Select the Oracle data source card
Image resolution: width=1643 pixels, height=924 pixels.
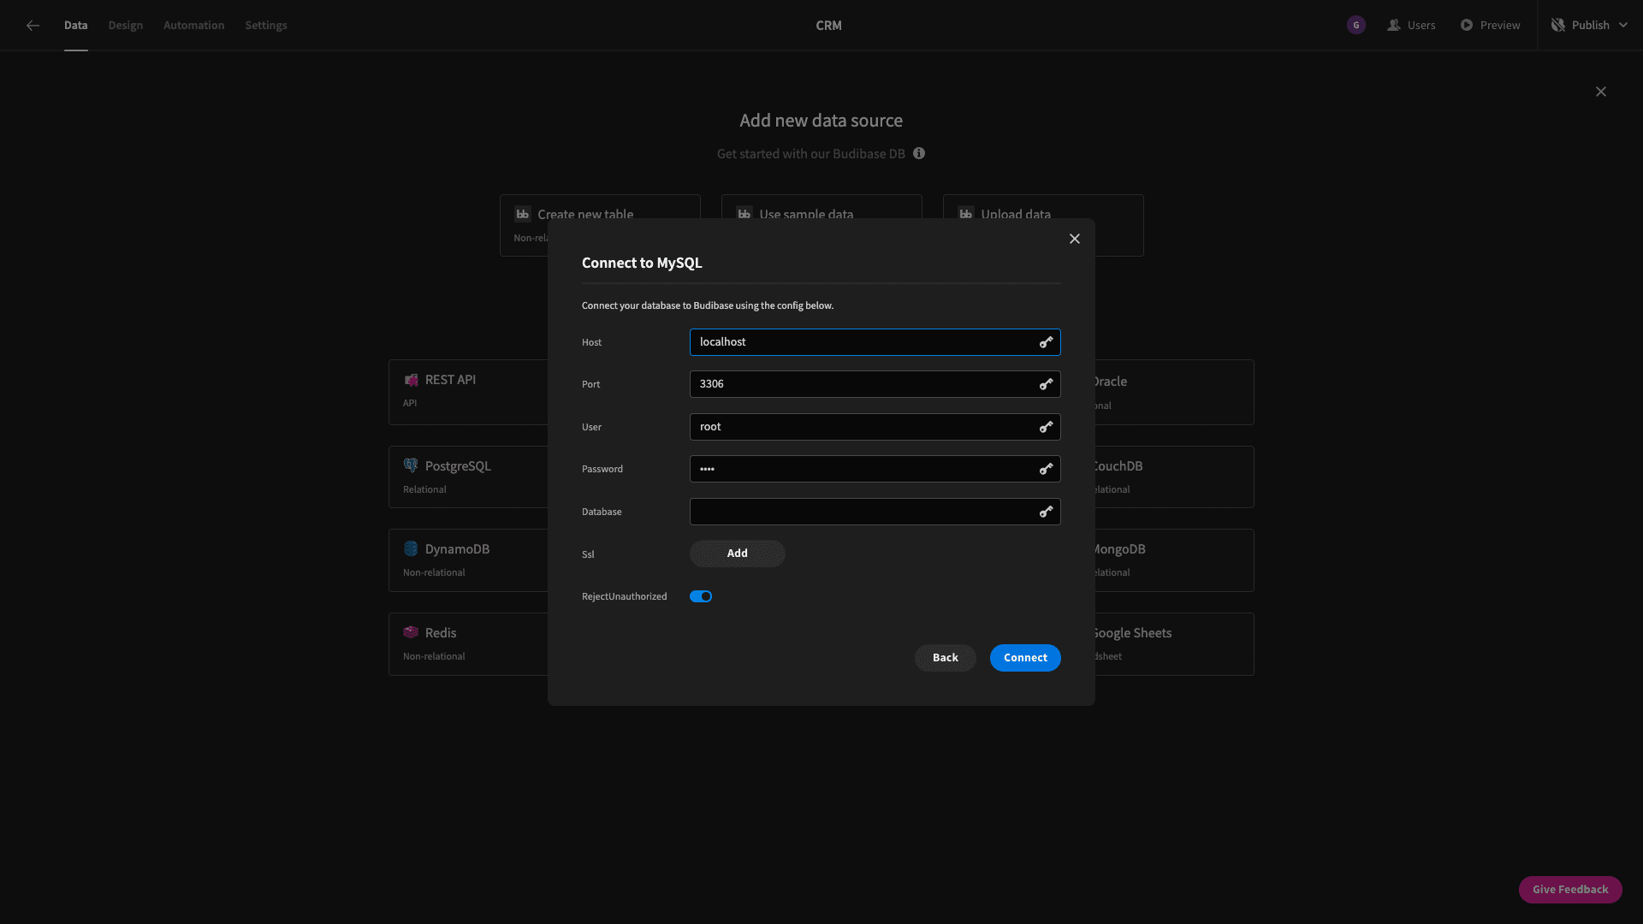(1174, 392)
